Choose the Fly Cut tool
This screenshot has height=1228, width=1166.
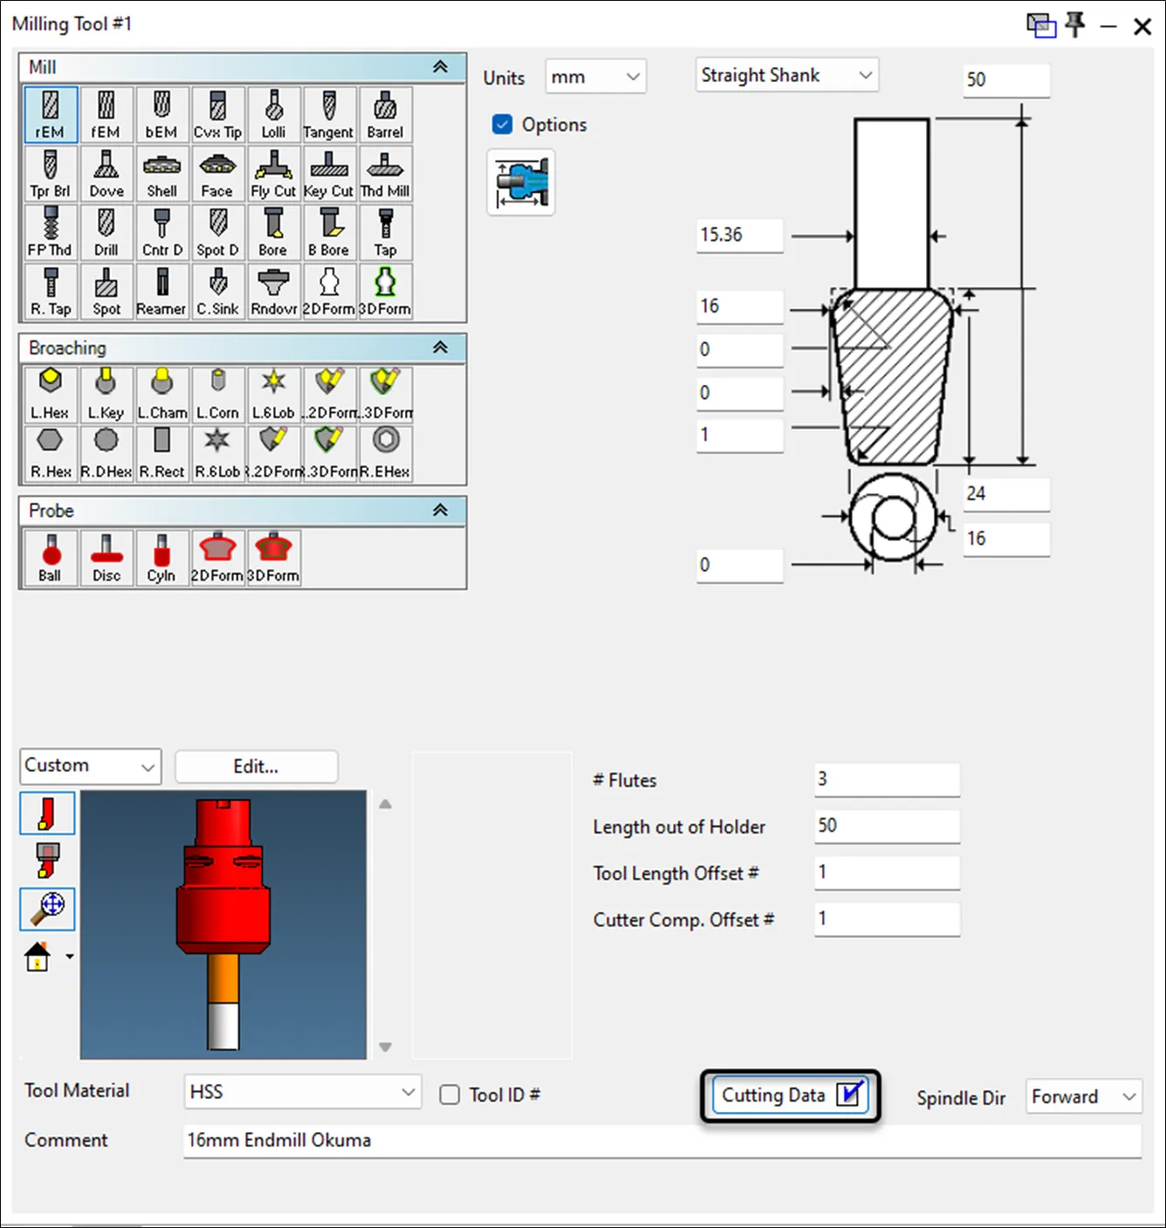273,173
